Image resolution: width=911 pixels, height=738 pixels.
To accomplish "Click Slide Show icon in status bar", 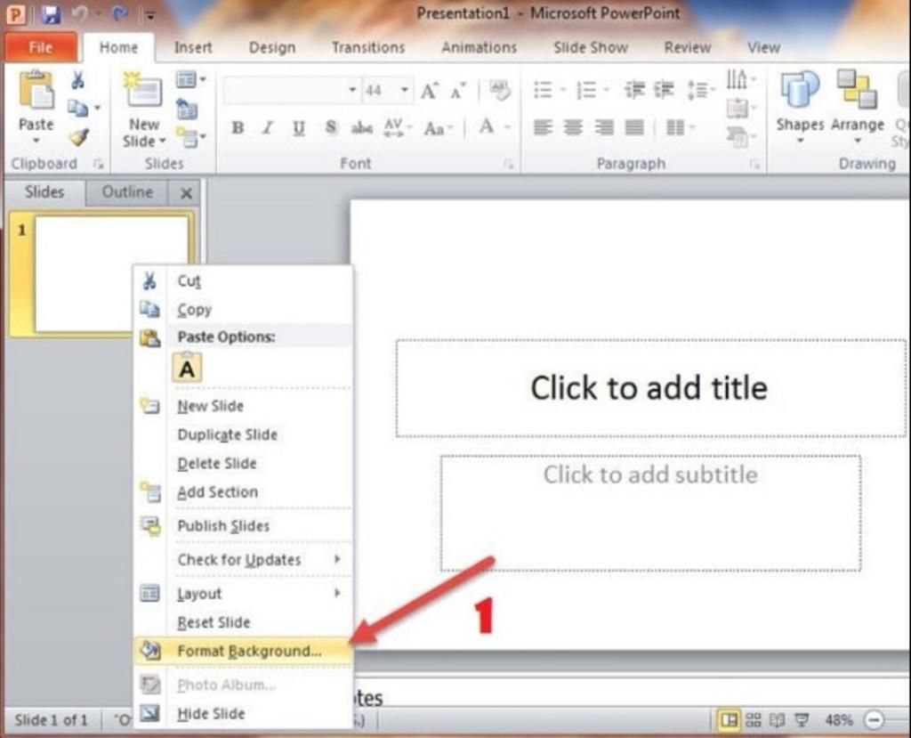I will 802,720.
